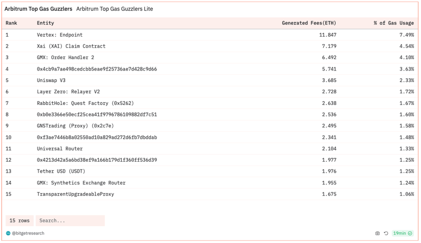Open the @bitgetresearch profile link
421x243 pixels.
pyautogui.click(x=28, y=234)
